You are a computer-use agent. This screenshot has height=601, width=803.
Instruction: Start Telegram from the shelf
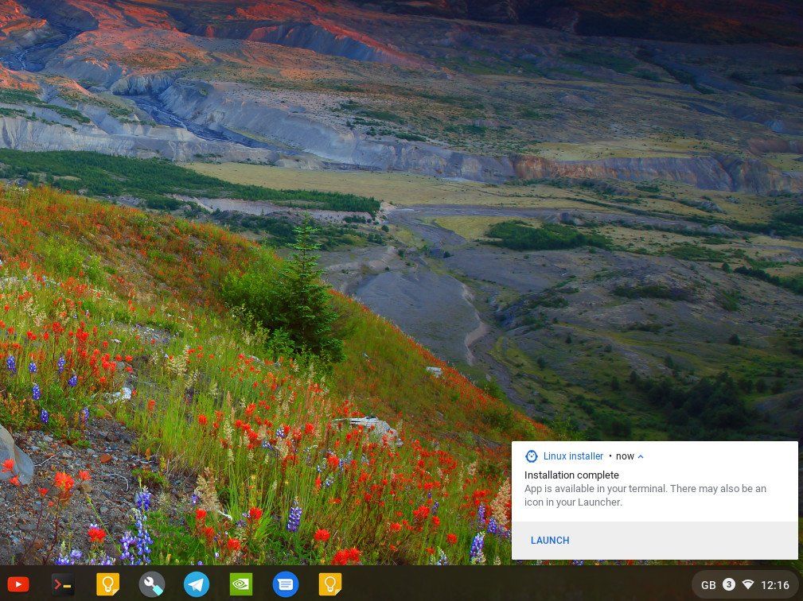click(x=197, y=584)
